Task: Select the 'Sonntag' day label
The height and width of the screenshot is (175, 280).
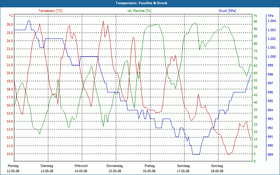Action: coord(217,166)
